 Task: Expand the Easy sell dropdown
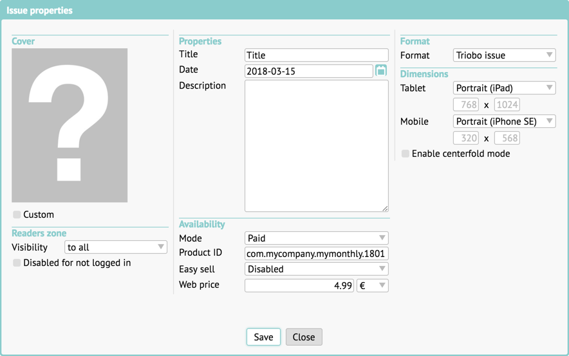click(x=317, y=269)
